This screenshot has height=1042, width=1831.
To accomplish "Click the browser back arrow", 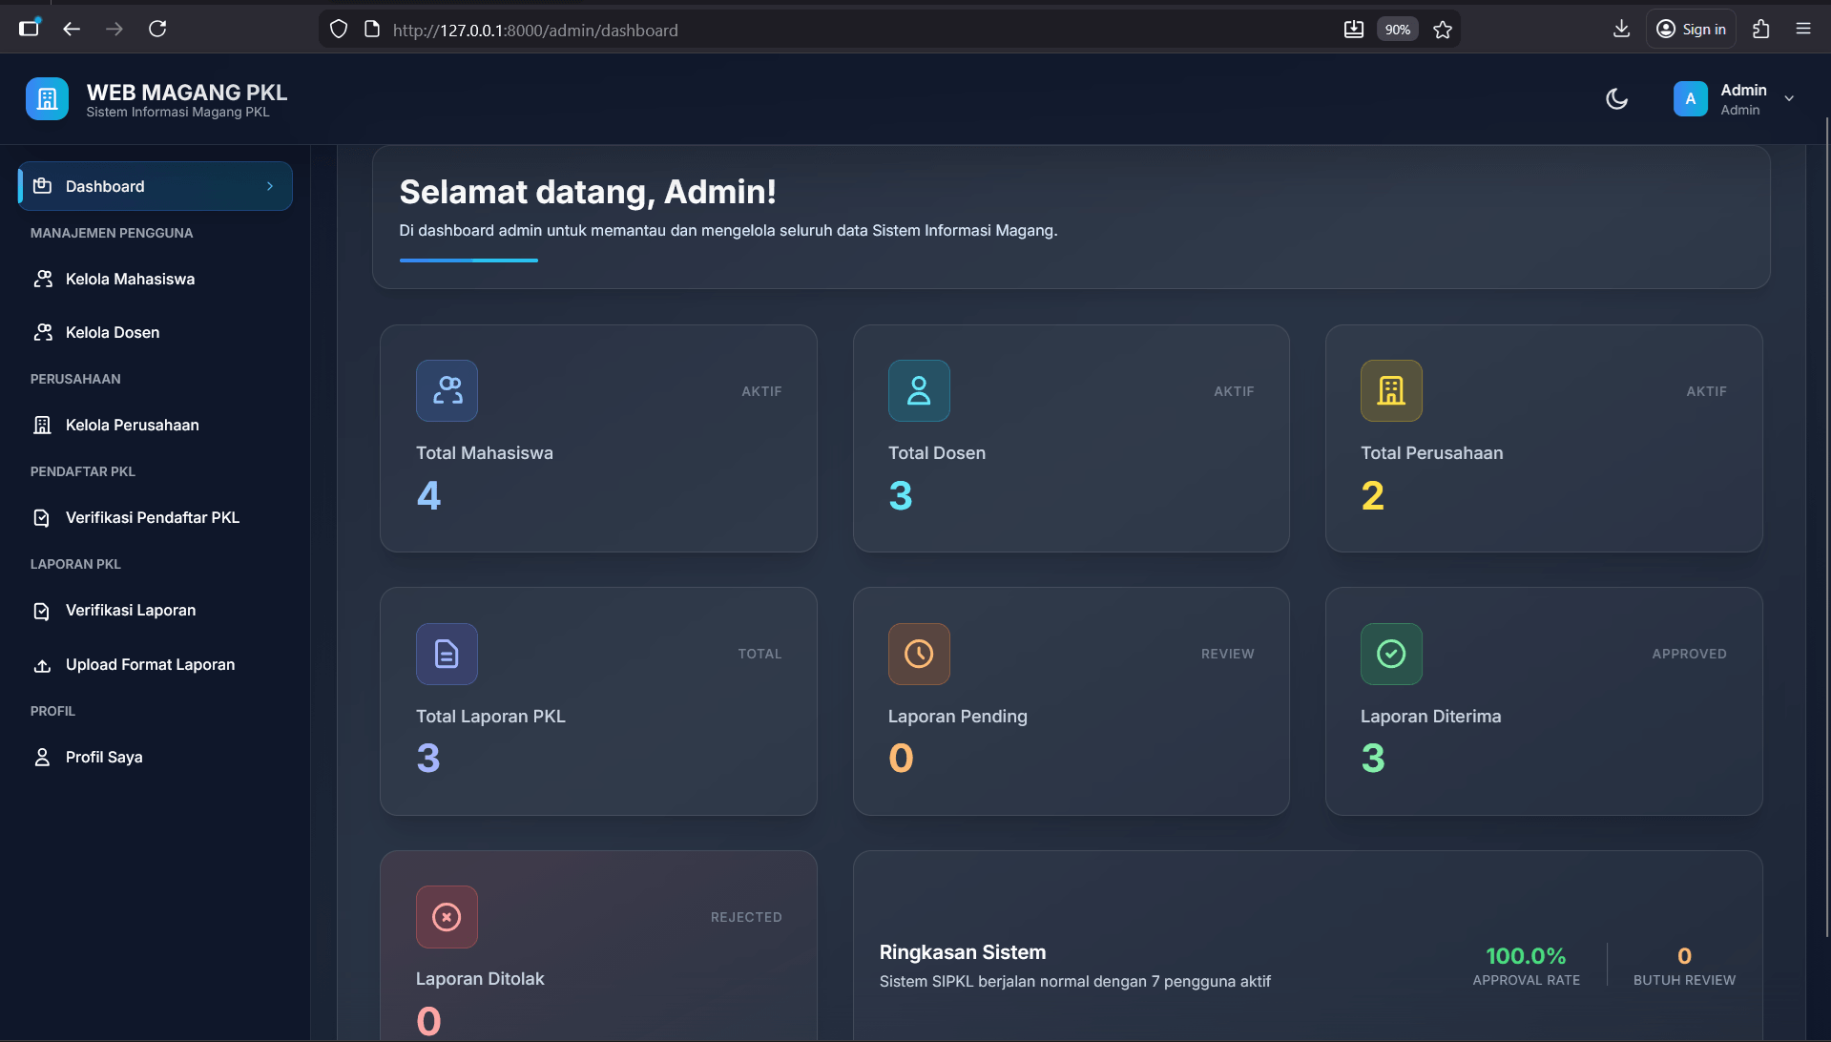I will click(72, 29).
